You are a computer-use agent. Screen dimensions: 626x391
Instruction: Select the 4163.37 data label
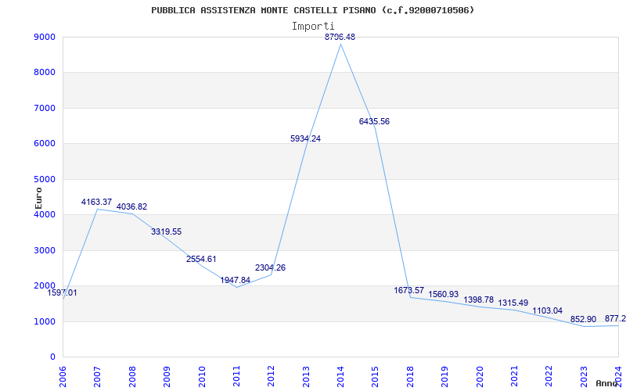pos(96,203)
